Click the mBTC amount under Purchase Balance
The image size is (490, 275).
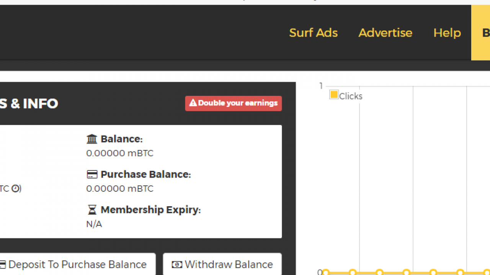[x=119, y=189]
